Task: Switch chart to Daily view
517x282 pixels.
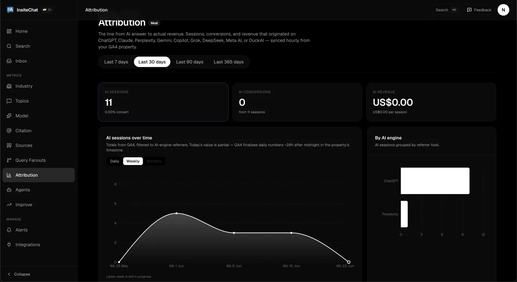Action: click(x=115, y=161)
